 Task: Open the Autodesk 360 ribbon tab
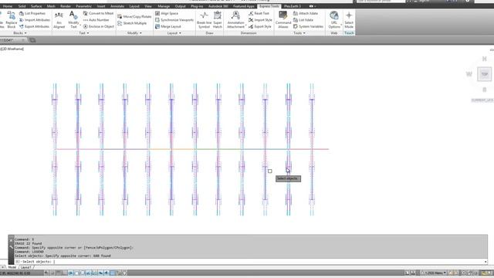(218, 6)
